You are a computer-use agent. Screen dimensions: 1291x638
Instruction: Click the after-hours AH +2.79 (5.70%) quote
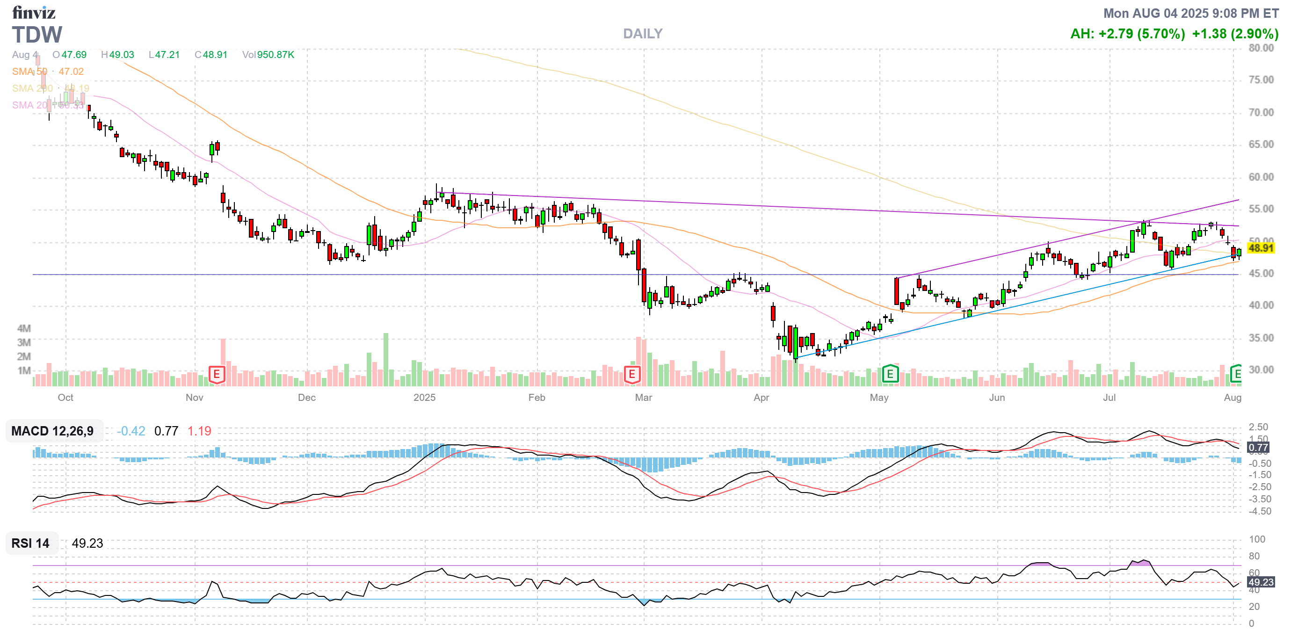(1128, 34)
